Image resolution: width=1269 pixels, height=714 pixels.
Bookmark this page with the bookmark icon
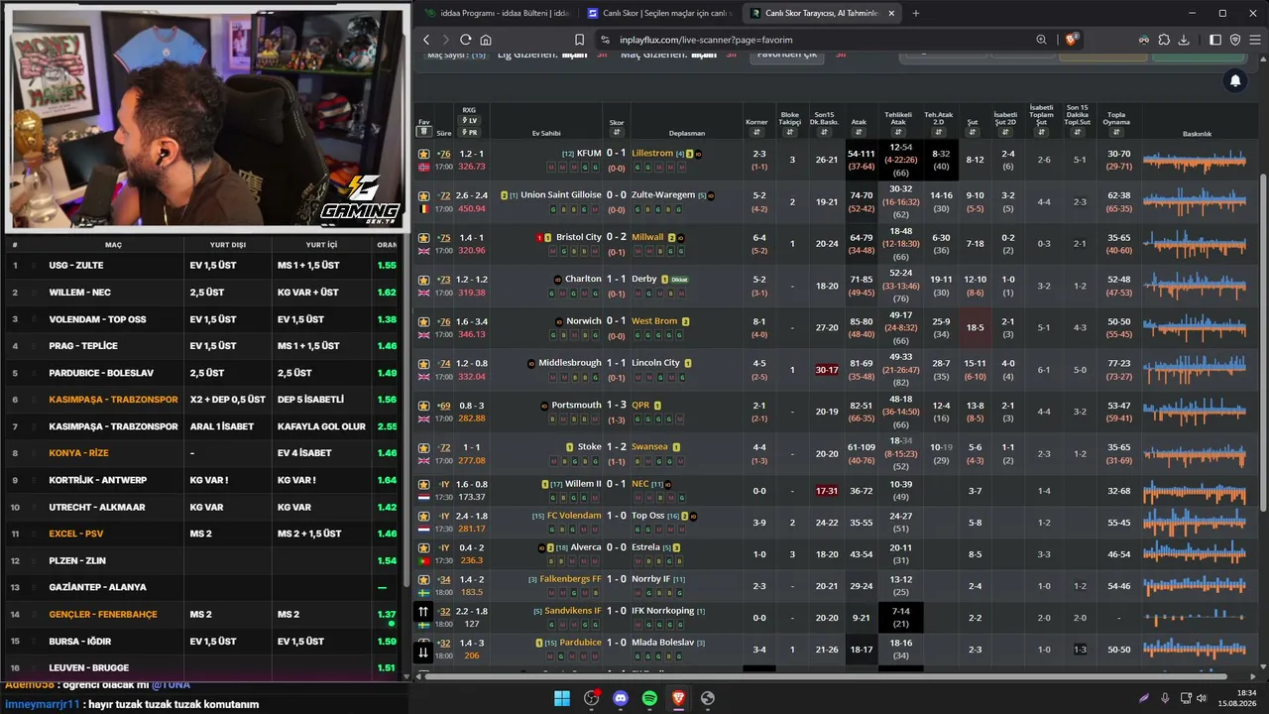pyautogui.click(x=579, y=40)
